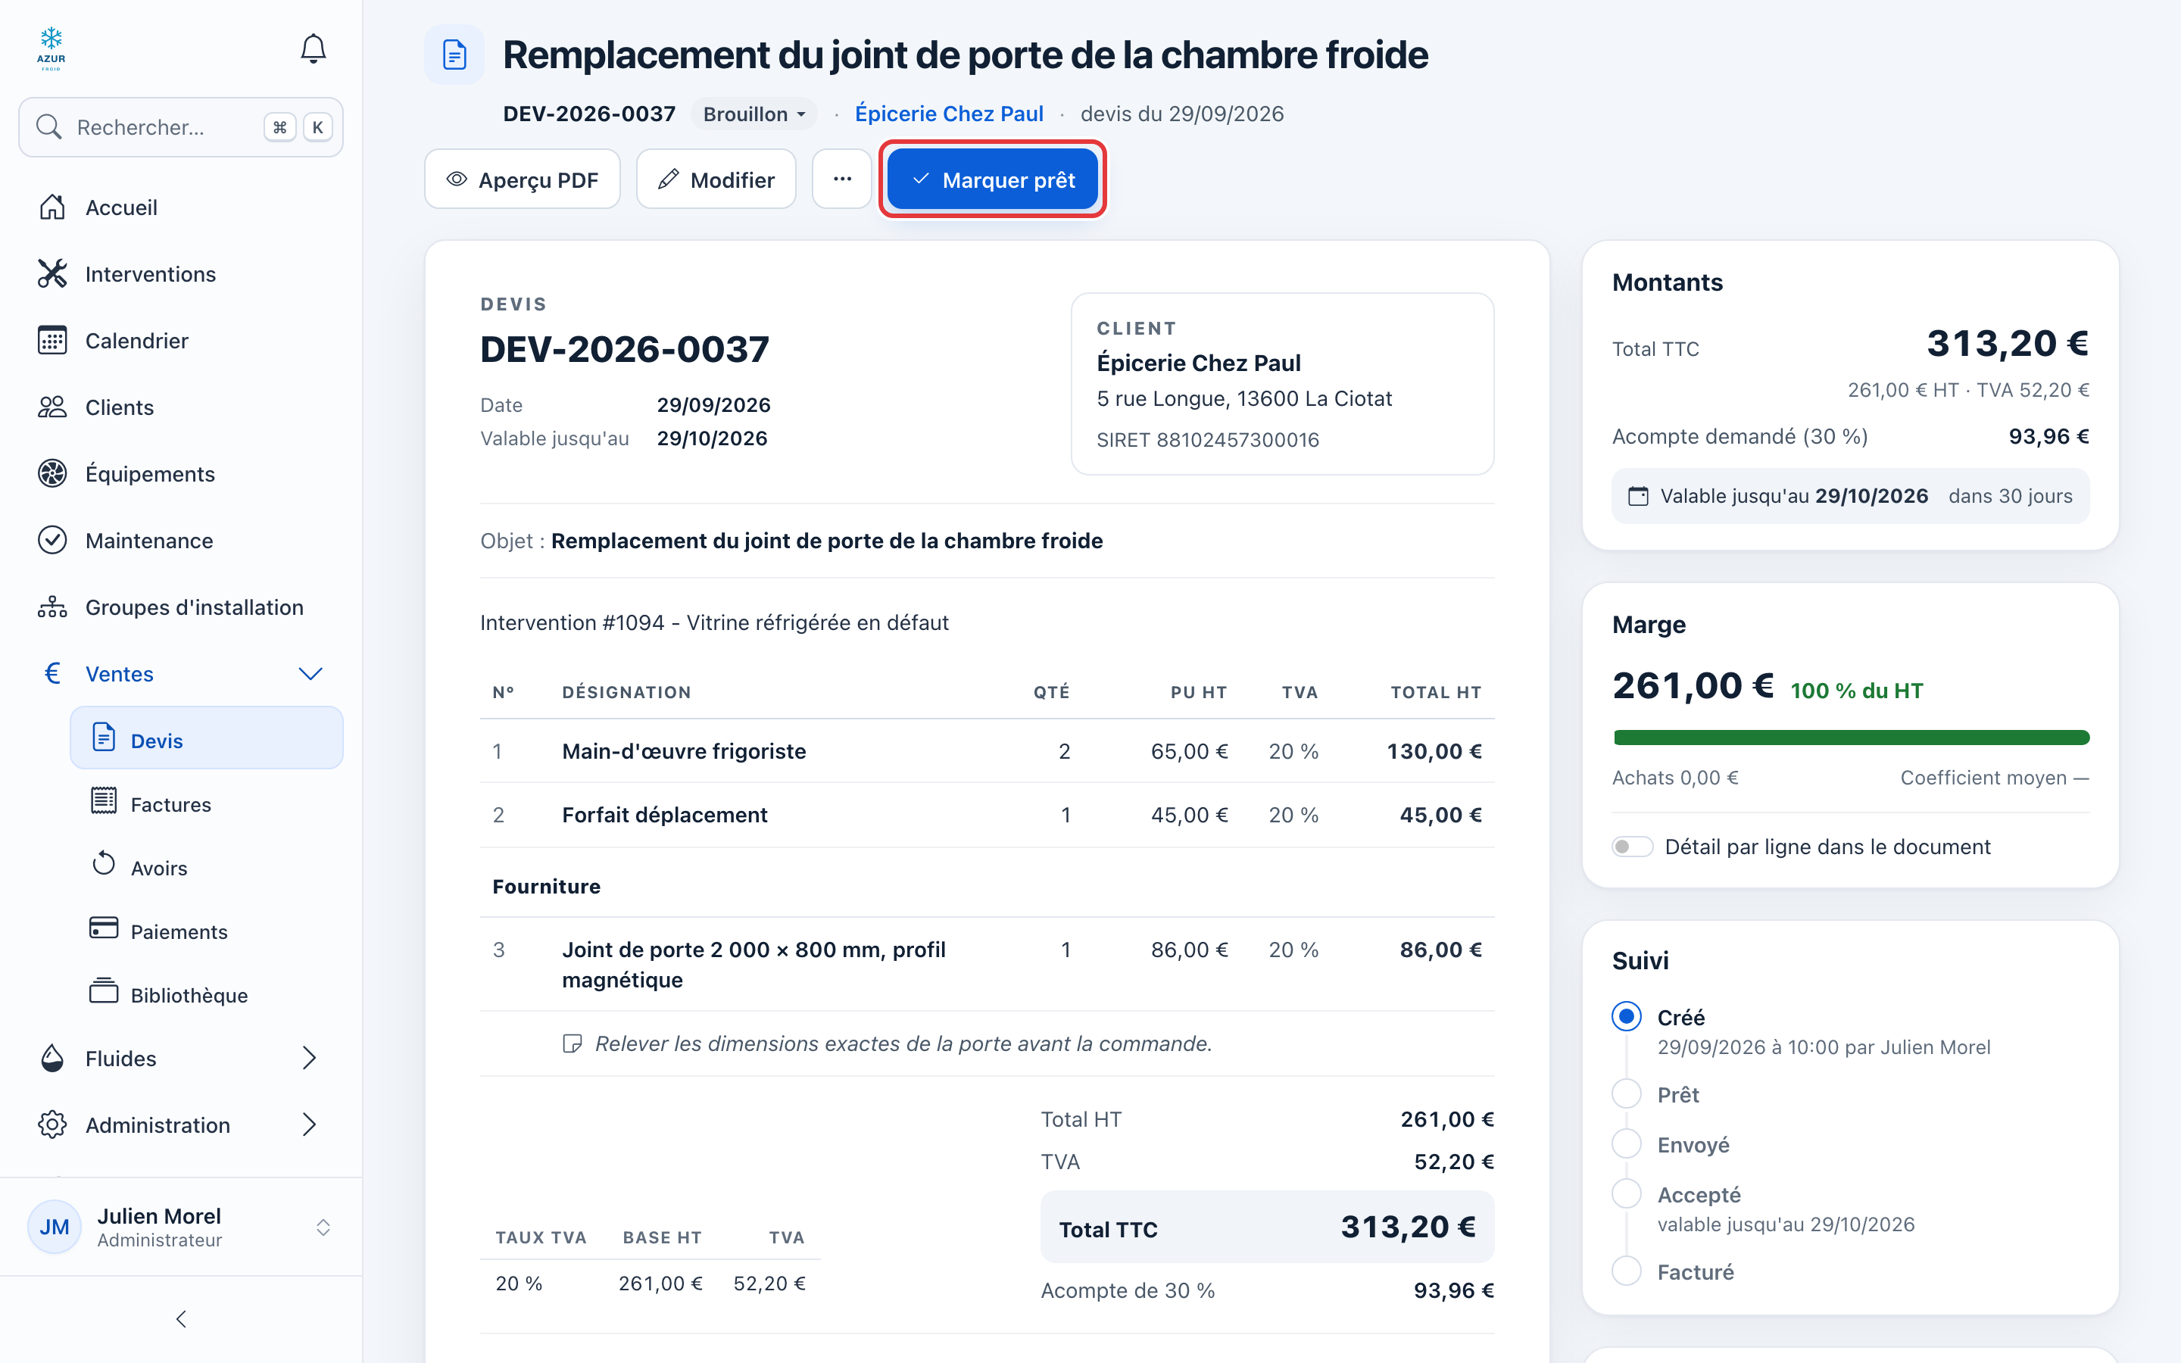Open Équipements via the fan icon
This screenshot has width=2181, height=1363.
(x=52, y=474)
